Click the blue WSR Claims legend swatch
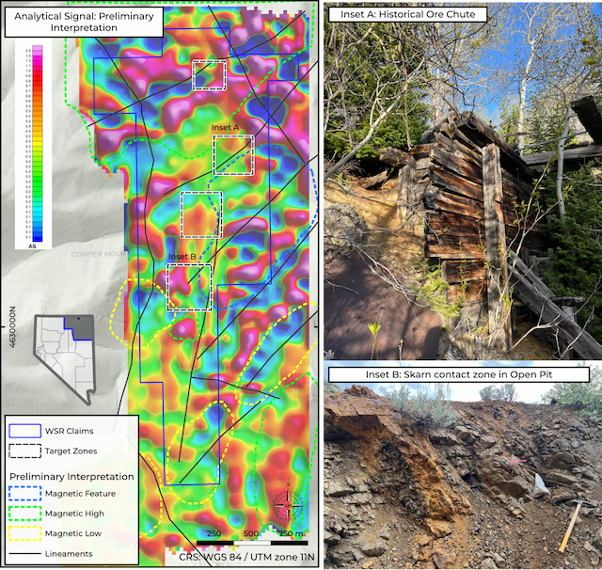Screen dimensions: 602x570 coord(25,431)
